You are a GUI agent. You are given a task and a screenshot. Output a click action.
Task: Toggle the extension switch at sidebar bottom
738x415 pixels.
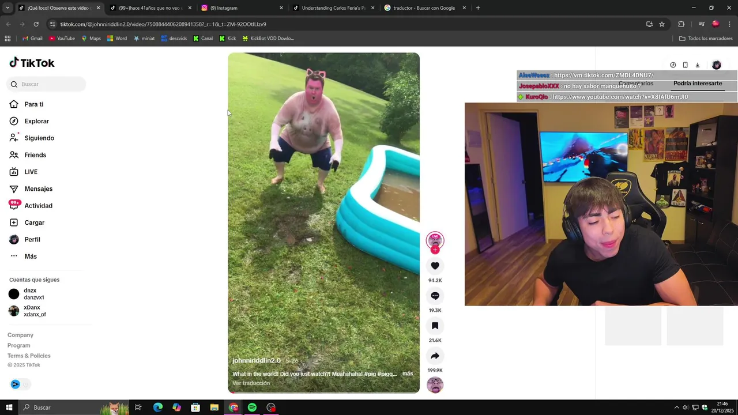[x=20, y=384]
